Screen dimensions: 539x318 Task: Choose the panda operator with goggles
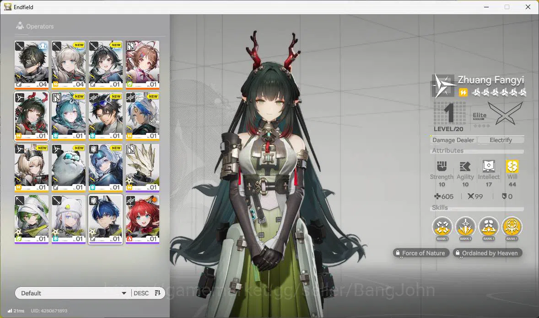69,167
